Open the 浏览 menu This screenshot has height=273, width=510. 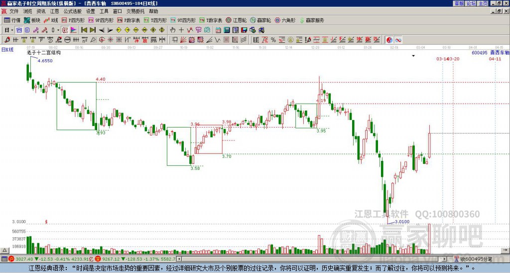[28, 11]
